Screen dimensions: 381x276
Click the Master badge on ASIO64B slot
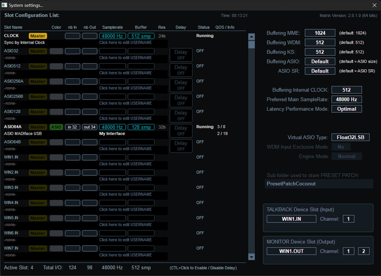tap(38, 142)
